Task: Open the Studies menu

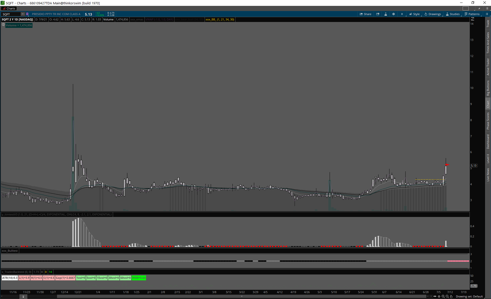Action: click(453, 14)
